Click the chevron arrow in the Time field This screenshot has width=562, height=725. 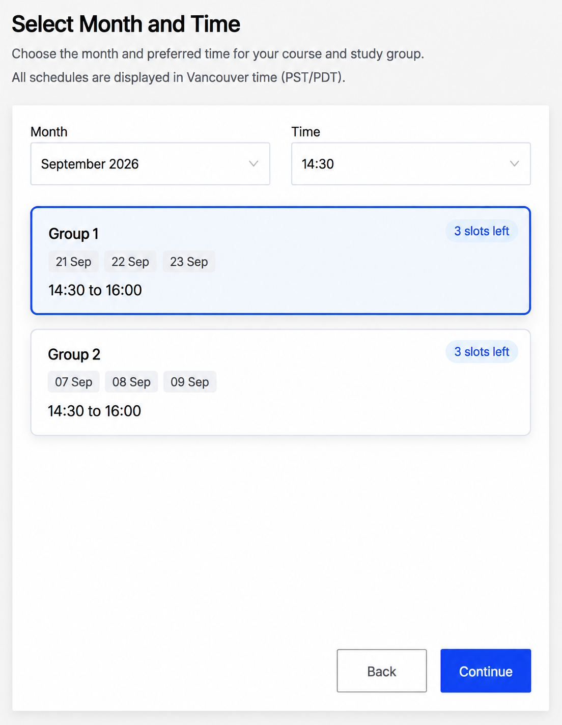tap(514, 164)
